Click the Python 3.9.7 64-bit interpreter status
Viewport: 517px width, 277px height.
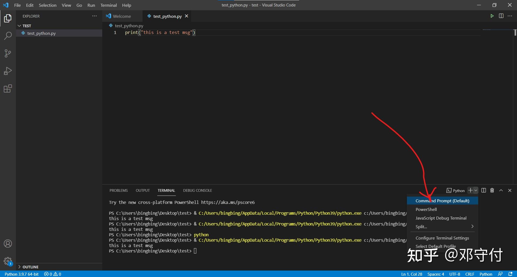[x=22, y=274]
